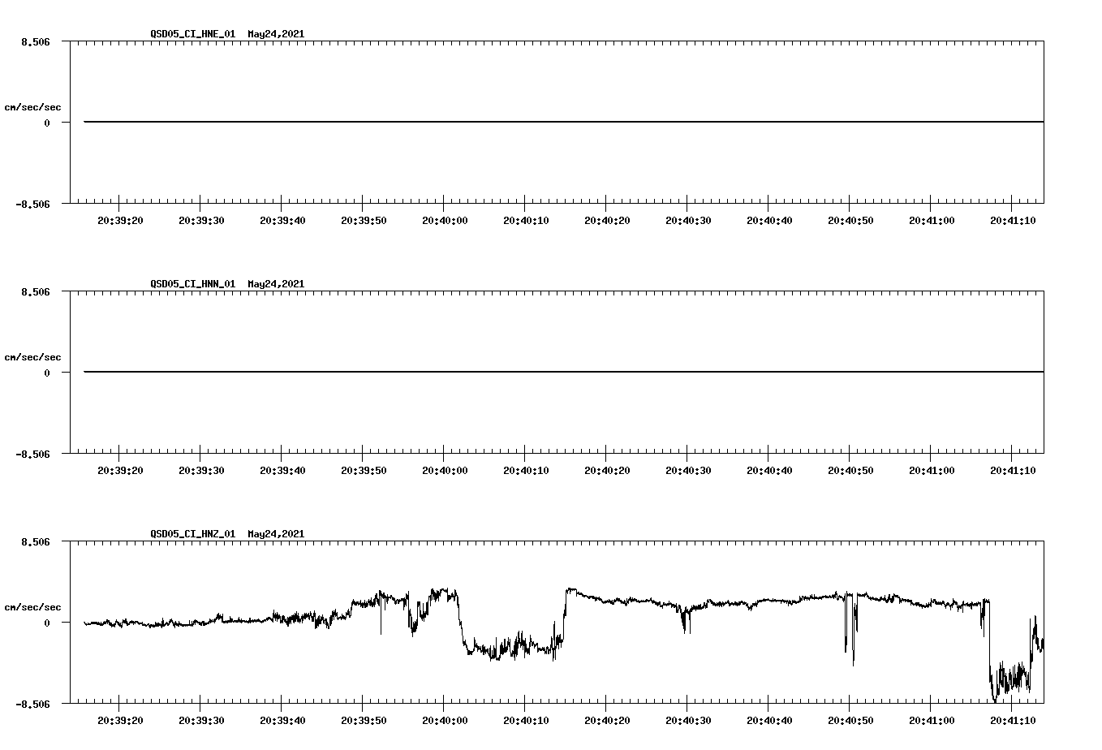Click the May24,2021 date on the HNE plot

point(275,35)
